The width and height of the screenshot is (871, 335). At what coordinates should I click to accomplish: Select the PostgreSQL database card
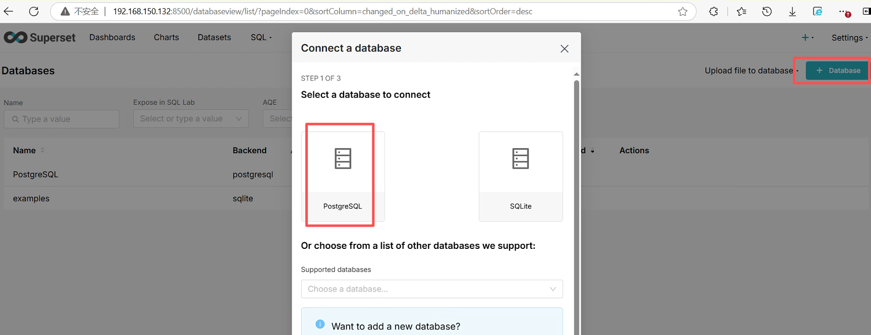(x=343, y=176)
